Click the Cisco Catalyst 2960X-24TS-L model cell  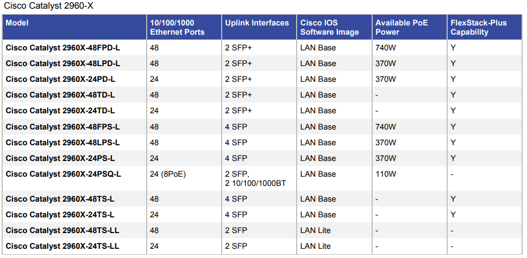tap(60, 215)
